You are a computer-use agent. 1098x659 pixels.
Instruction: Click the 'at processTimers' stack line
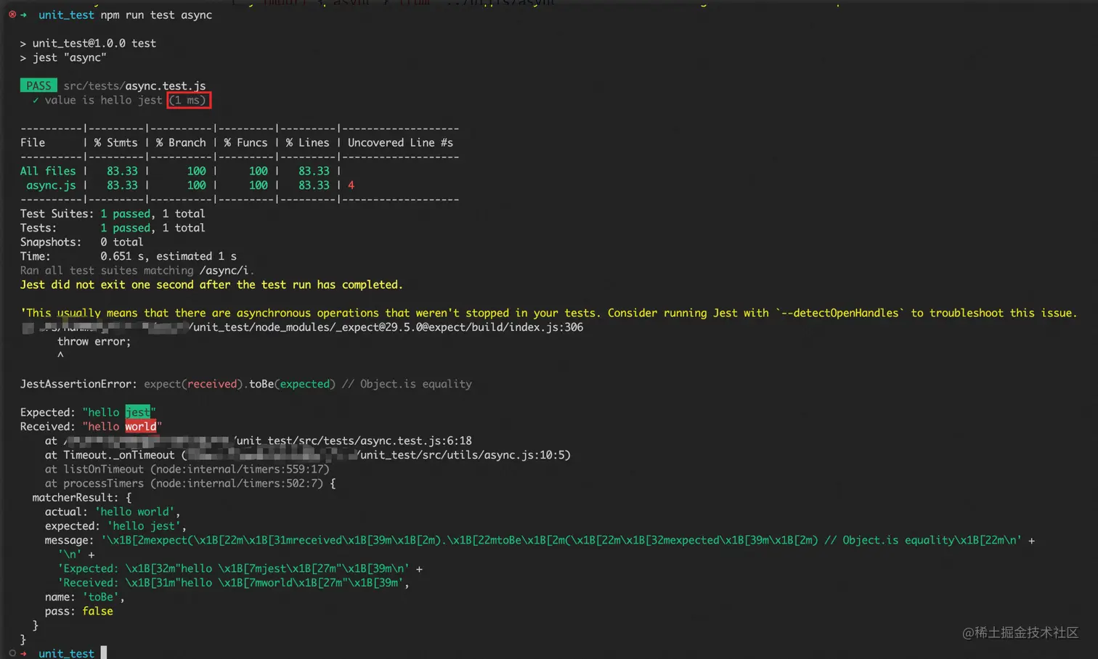[x=190, y=483]
